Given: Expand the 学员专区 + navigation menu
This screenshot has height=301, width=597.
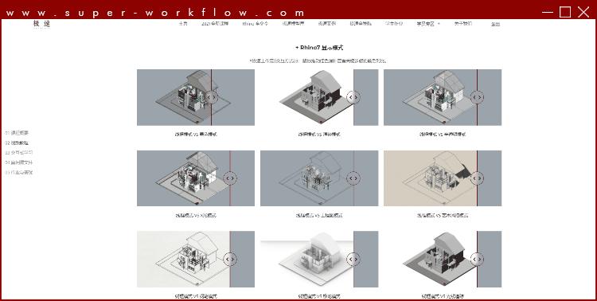Looking at the screenshot, I should pyautogui.click(x=428, y=24).
